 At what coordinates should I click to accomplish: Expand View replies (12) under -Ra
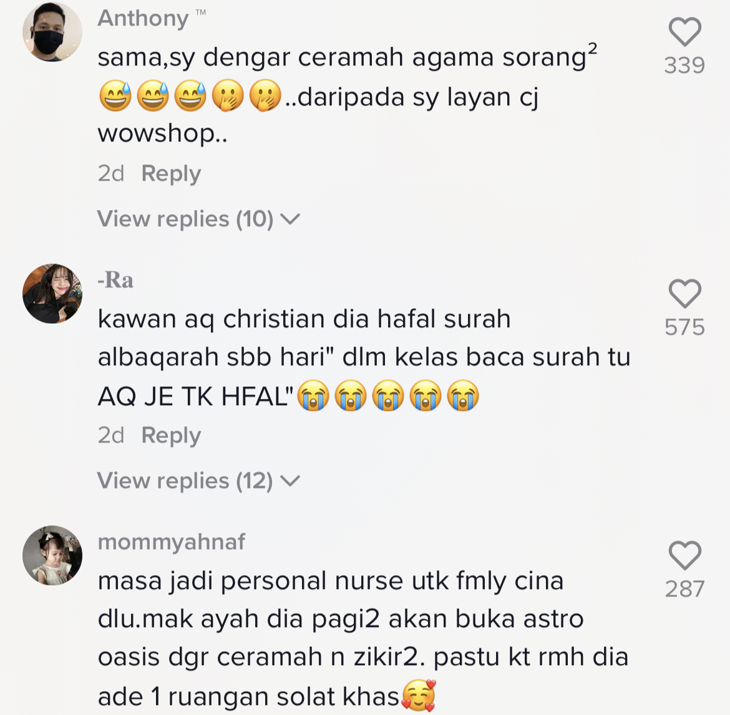click(x=198, y=481)
